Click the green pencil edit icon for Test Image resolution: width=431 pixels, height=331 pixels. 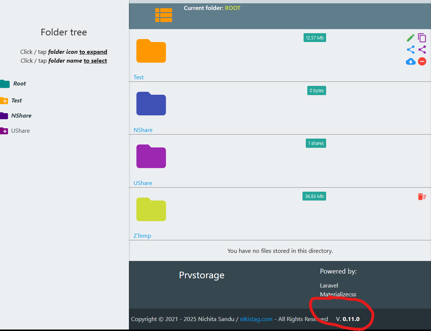(x=410, y=38)
